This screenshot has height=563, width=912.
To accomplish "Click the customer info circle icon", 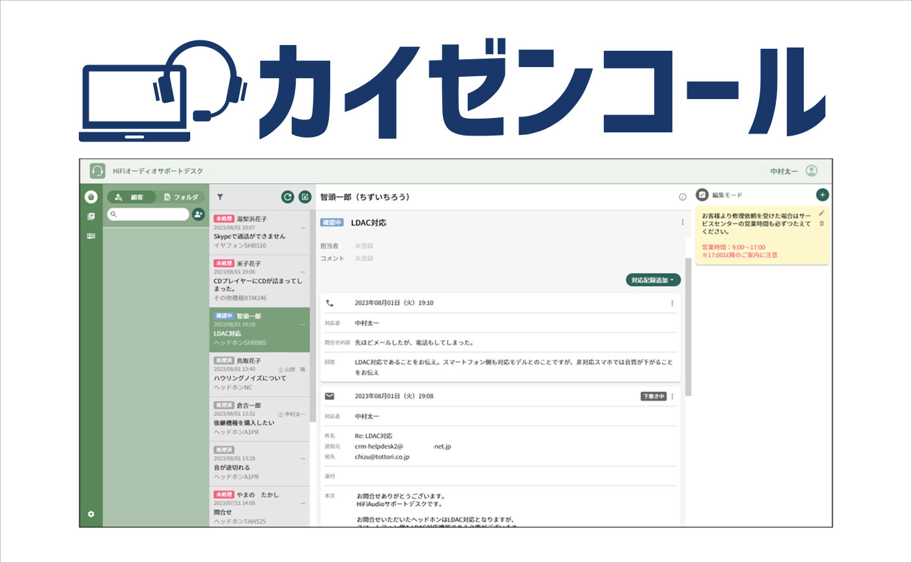I will click(683, 197).
